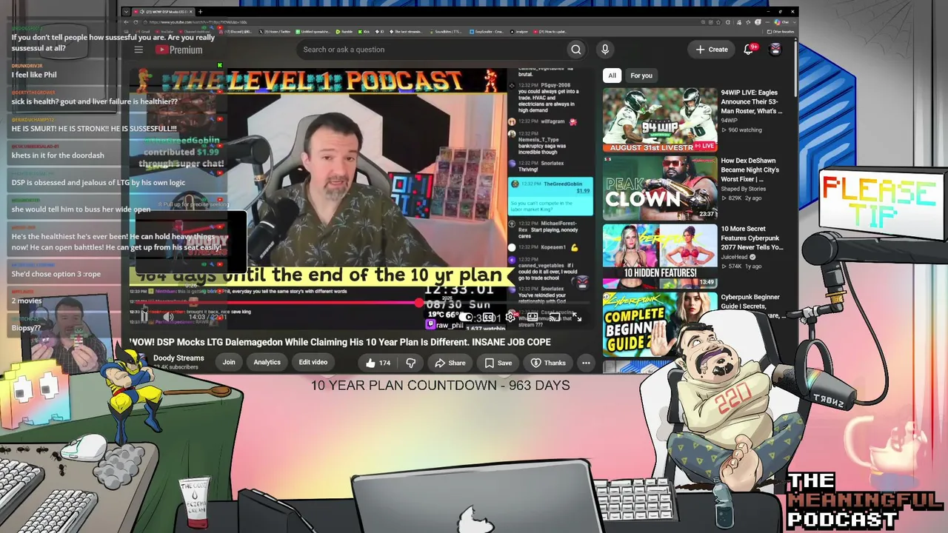Screen dimensions: 948x533
Task: Click MichaelForest-Rex's Start playing chat message
Action: click(547, 229)
